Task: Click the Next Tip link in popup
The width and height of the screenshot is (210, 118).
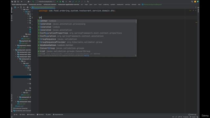Action: coord(86,55)
